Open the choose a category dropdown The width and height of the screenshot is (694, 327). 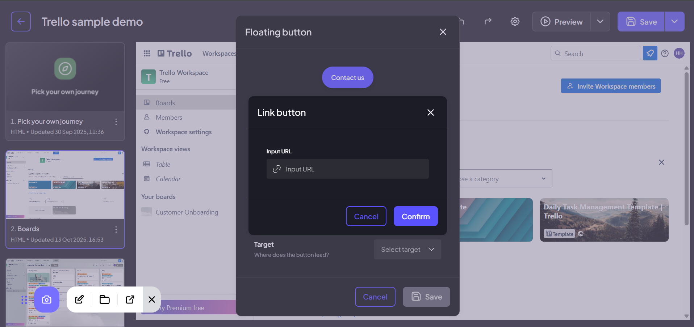(x=506, y=179)
